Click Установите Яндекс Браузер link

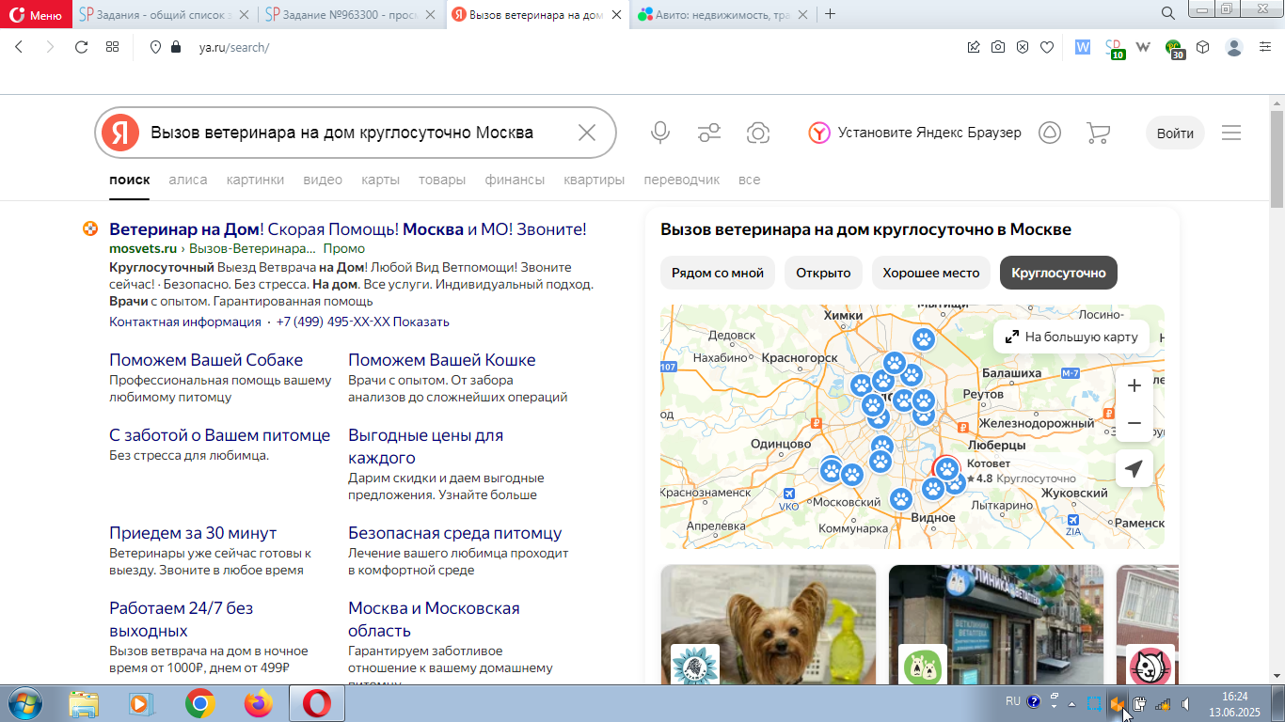pos(914,133)
